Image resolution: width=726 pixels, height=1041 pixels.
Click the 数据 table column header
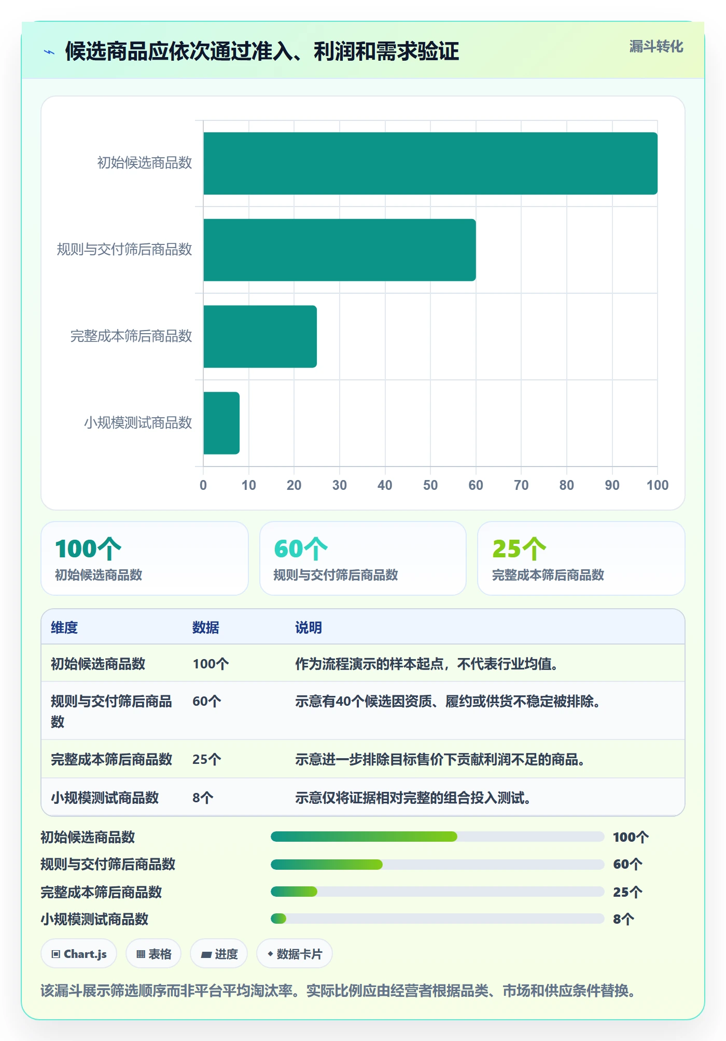206,627
